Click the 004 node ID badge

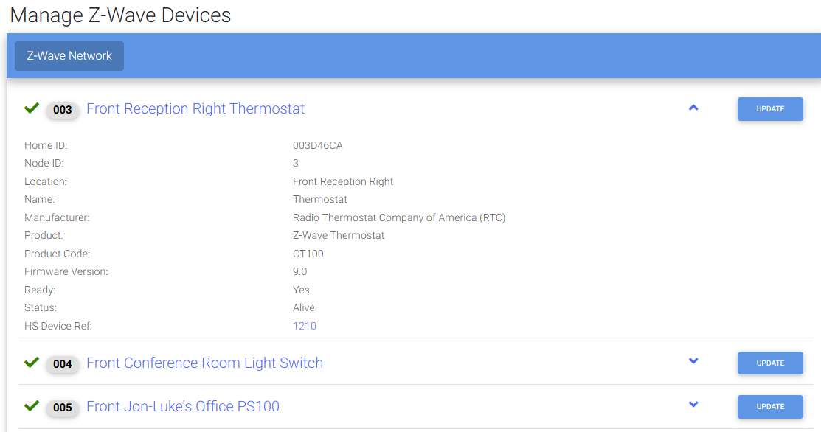click(x=63, y=364)
